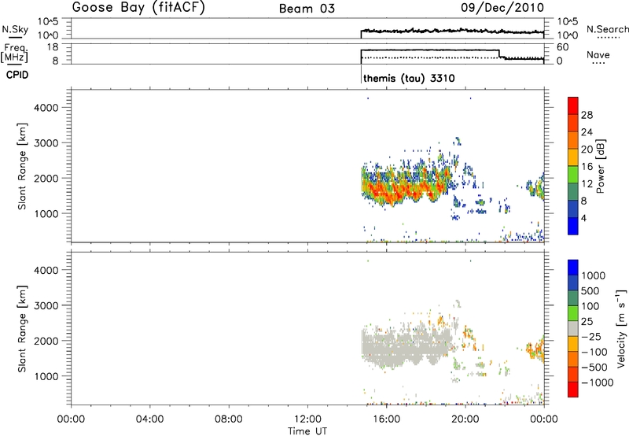Click the 'Freq. [MHz]' axis label
This screenshot has height=436, width=629.
pyautogui.click(x=15, y=54)
